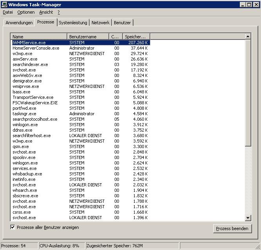The image size is (261, 250).
Task: Select the searchindexer.exe process
Action: point(80,64)
